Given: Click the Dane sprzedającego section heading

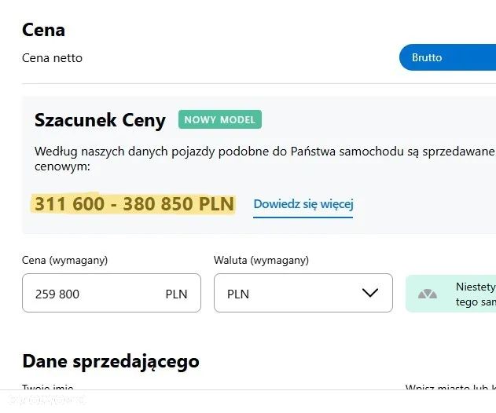Looking at the screenshot, I should click(111, 361).
